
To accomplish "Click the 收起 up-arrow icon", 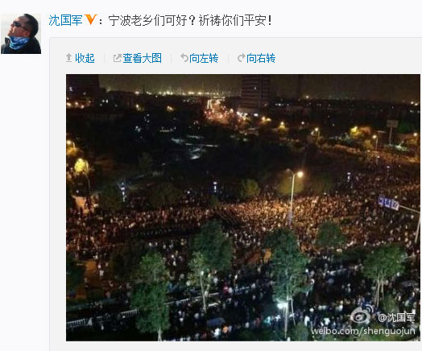I will [x=68, y=58].
